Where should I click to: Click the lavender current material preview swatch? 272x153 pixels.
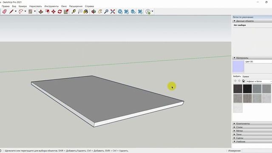238,66
